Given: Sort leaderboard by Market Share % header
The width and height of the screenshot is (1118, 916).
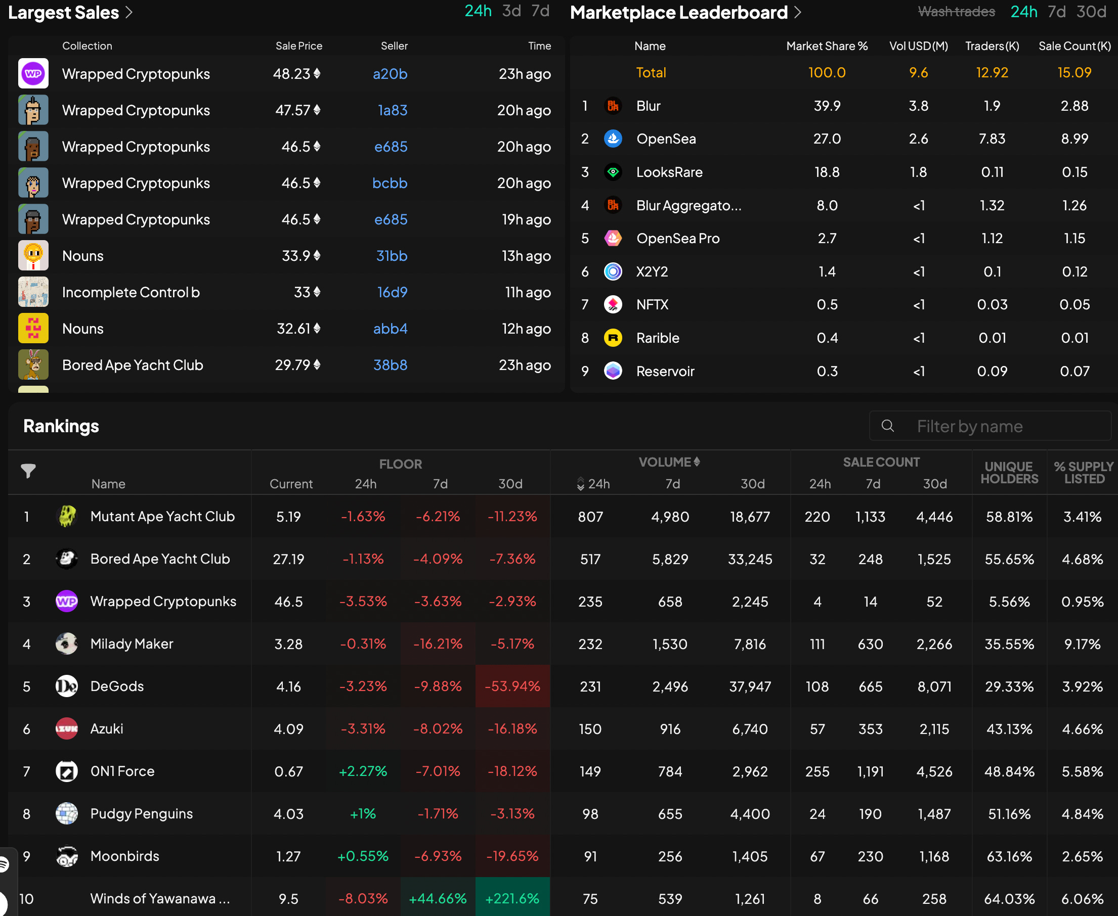Looking at the screenshot, I should pos(827,46).
